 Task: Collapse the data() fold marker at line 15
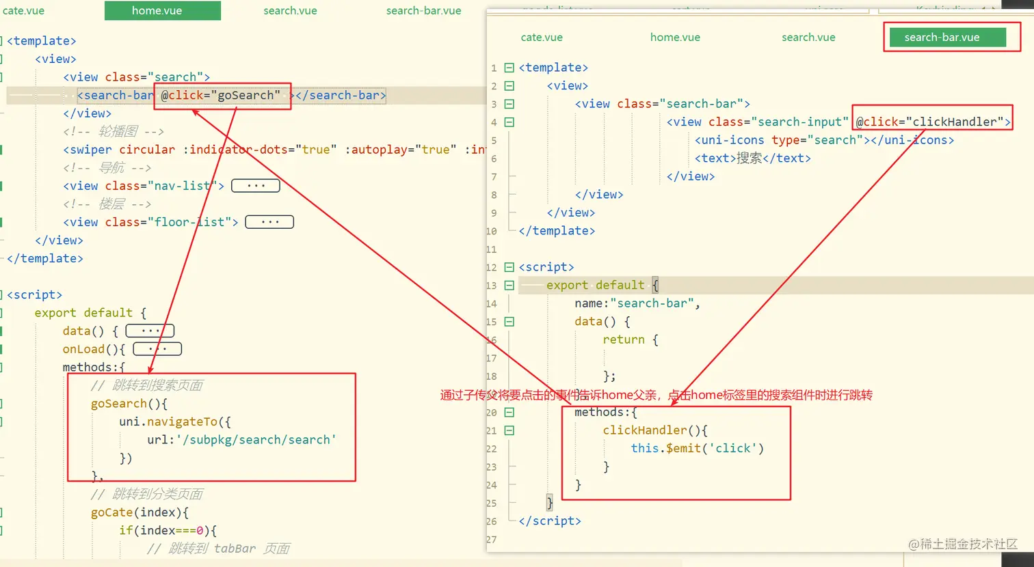tap(509, 322)
